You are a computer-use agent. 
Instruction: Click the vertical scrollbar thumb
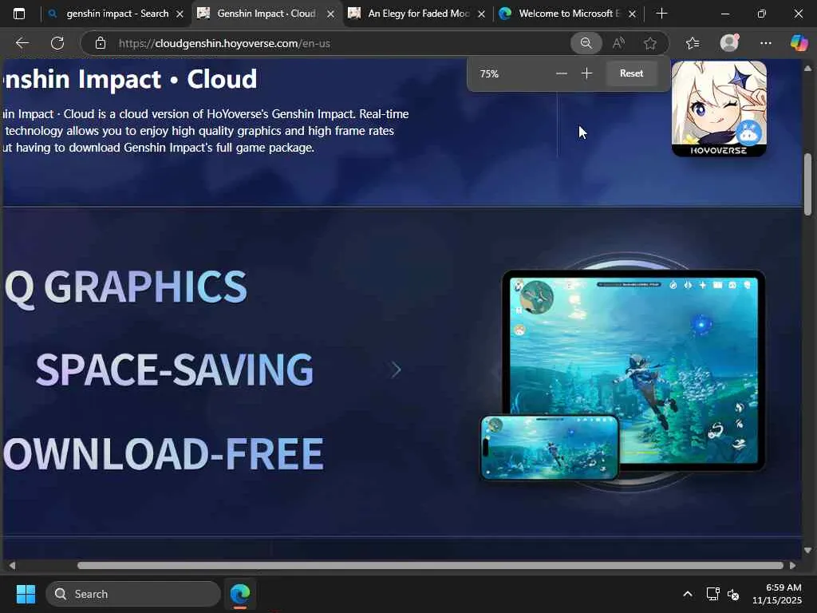coord(807,184)
